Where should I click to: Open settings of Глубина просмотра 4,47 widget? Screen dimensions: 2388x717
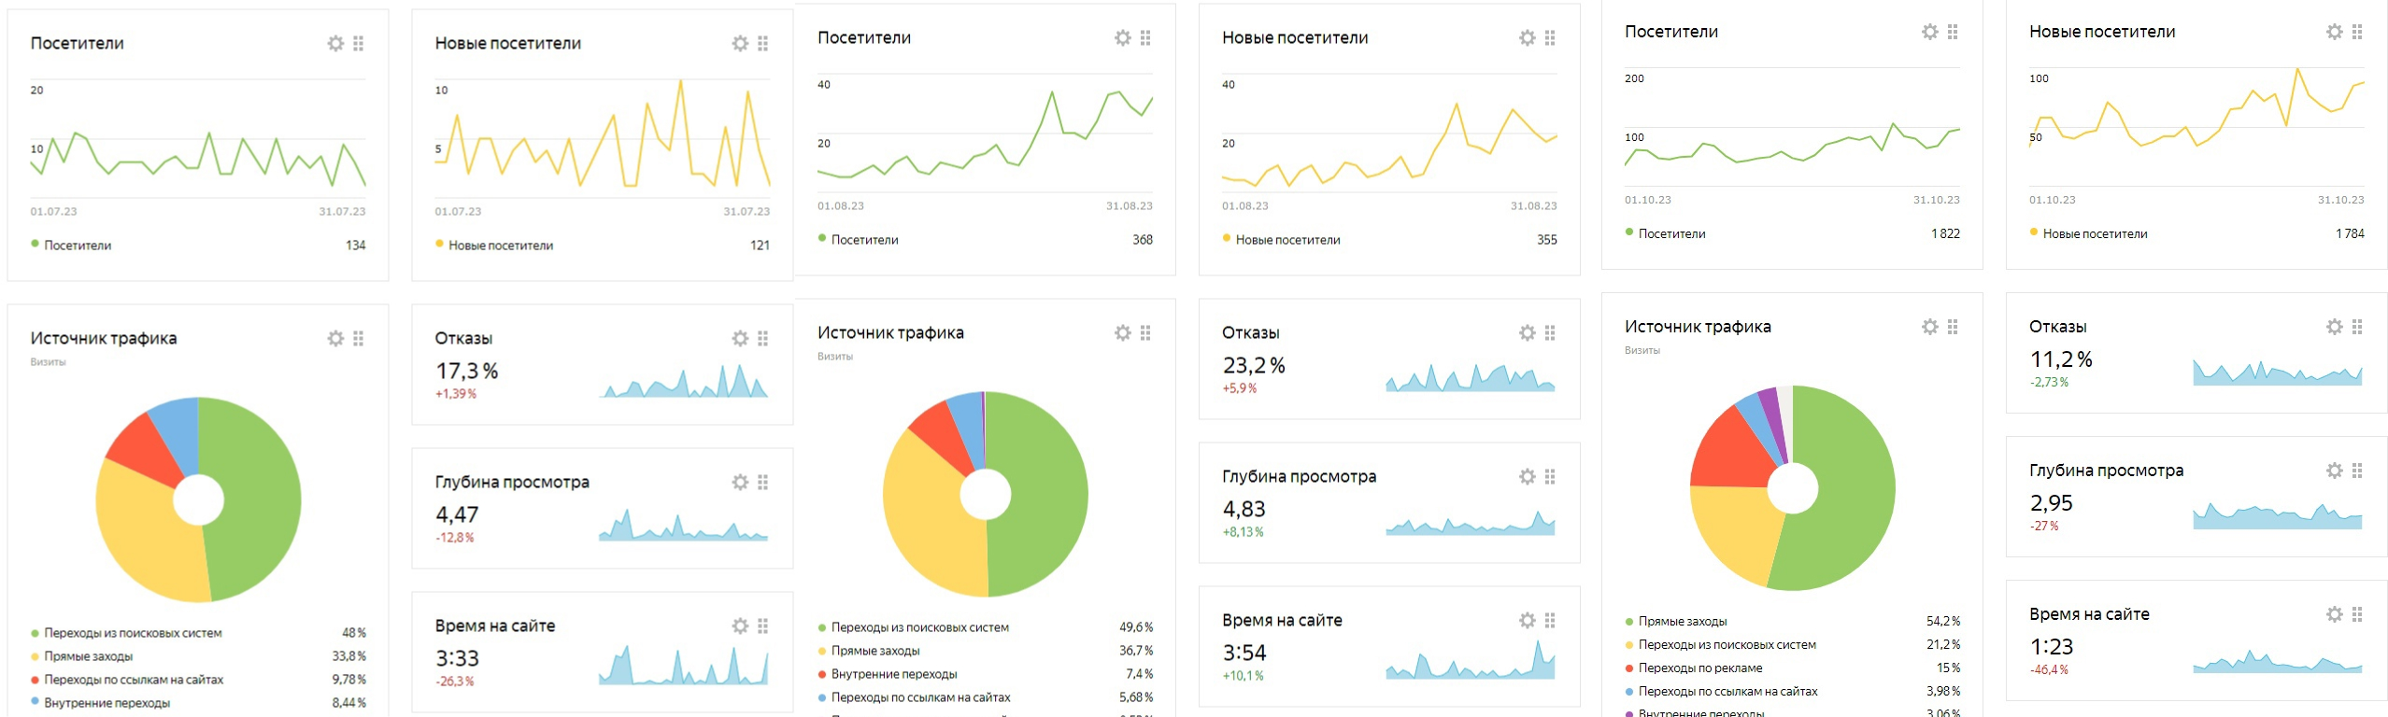point(740,483)
